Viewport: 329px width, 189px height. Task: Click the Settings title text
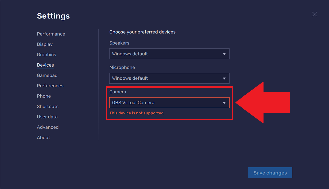click(53, 16)
